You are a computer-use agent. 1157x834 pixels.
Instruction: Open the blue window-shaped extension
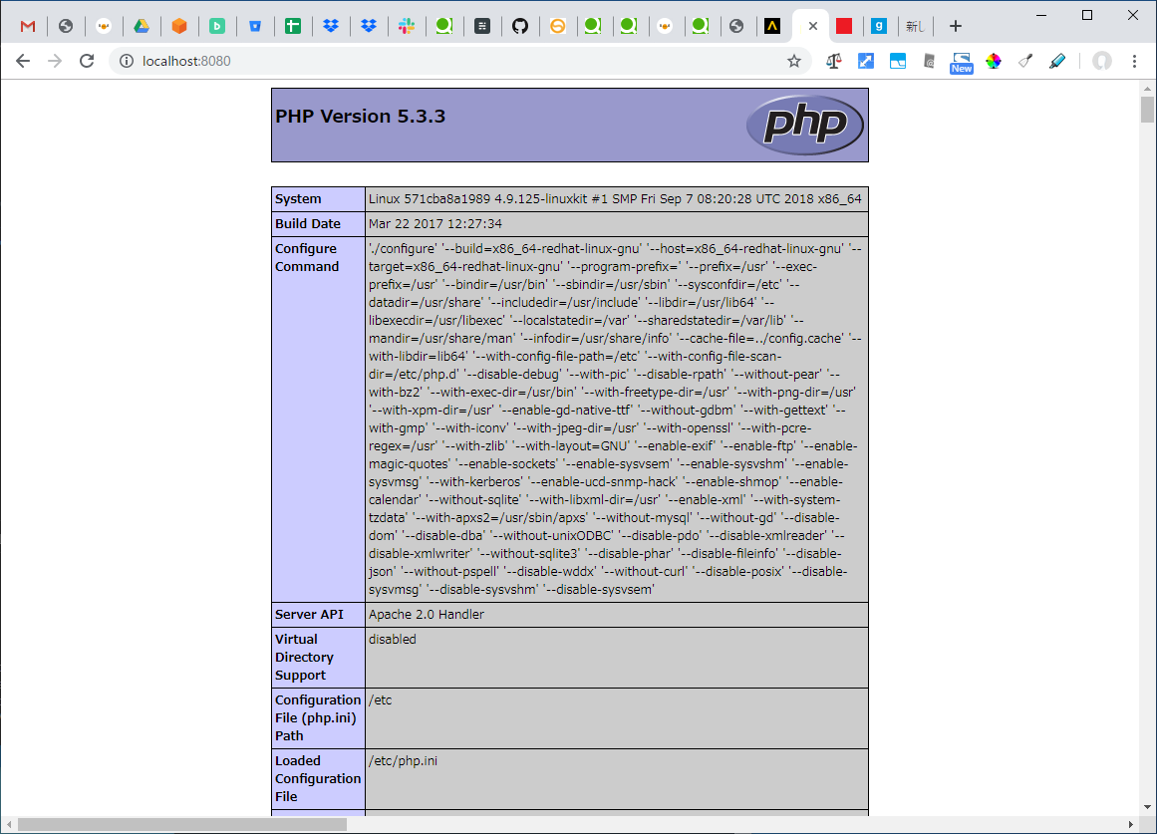[898, 61]
